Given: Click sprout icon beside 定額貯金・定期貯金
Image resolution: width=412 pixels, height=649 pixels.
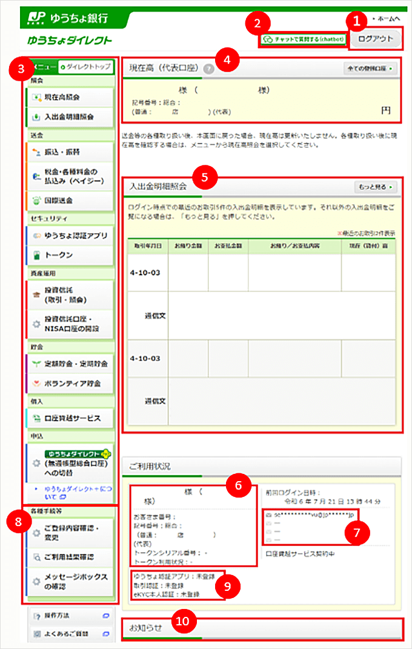Looking at the screenshot, I should [37, 364].
